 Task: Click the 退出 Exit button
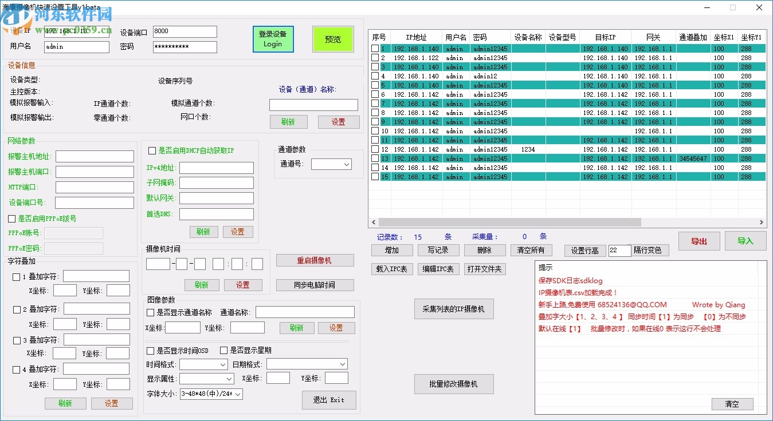tap(329, 400)
